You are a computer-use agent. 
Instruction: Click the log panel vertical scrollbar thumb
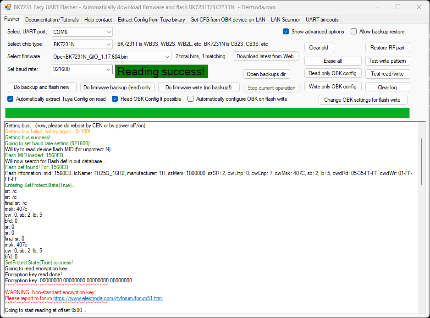pyautogui.click(x=422, y=162)
